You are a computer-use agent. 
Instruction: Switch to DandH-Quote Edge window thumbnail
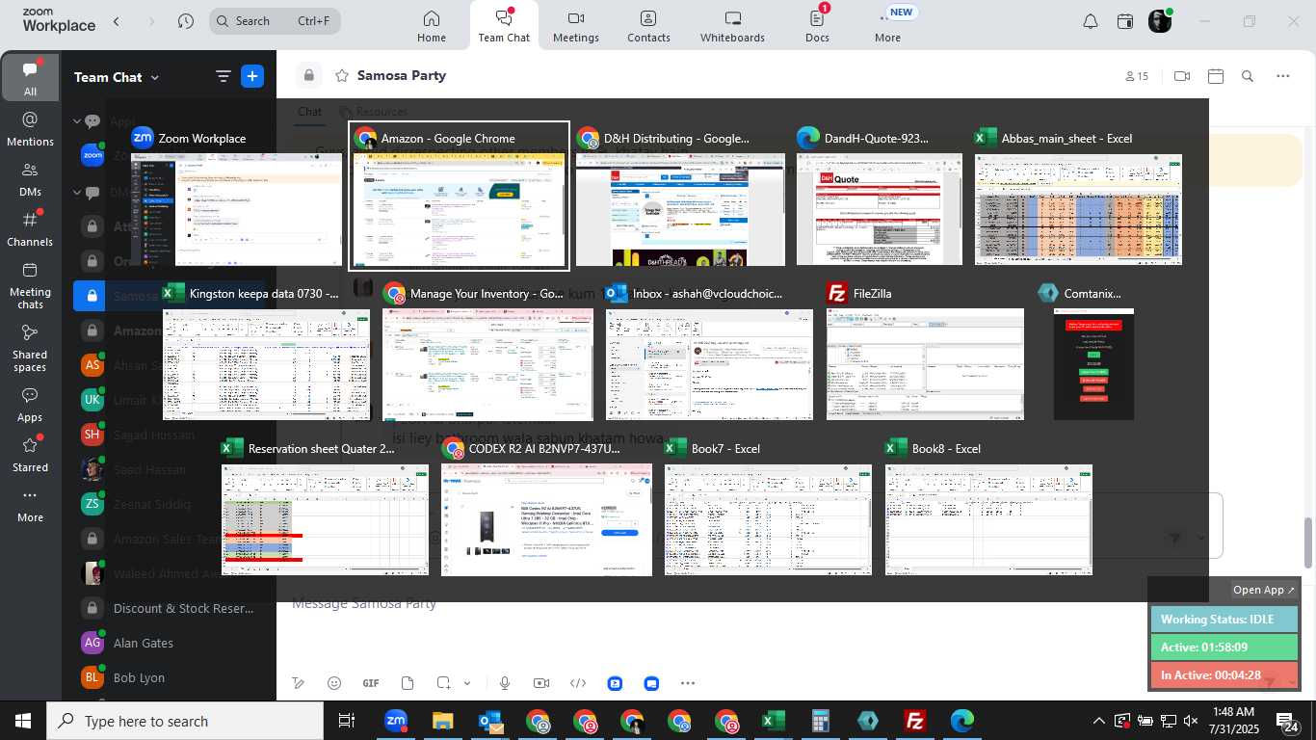[879, 197]
